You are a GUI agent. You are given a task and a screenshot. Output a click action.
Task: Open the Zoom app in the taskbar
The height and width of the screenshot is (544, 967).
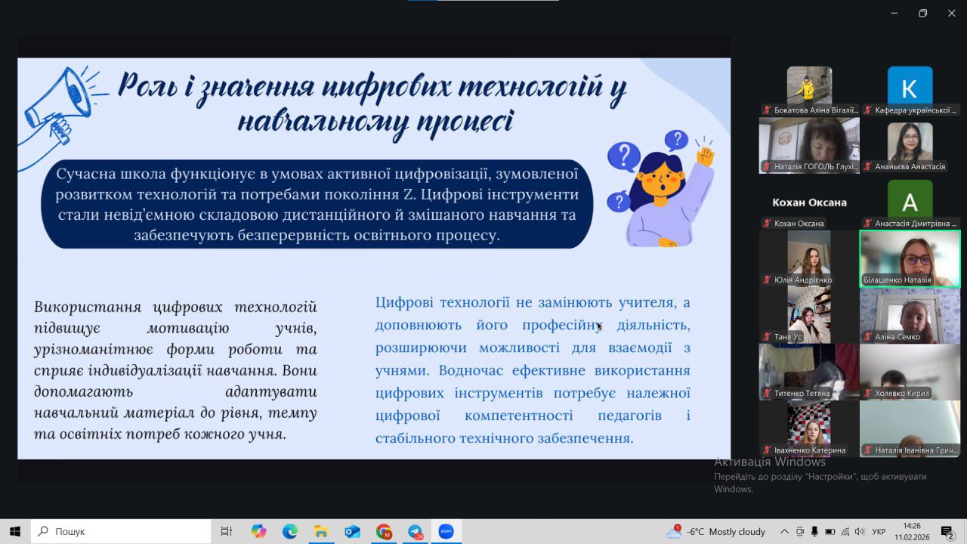(446, 531)
